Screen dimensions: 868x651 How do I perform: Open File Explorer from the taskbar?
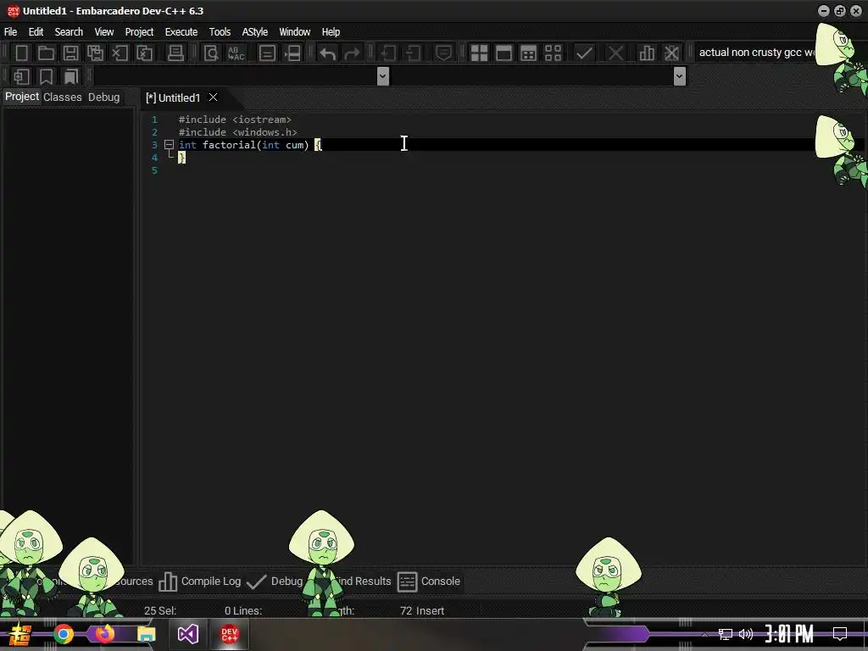(x=146, y=634)
